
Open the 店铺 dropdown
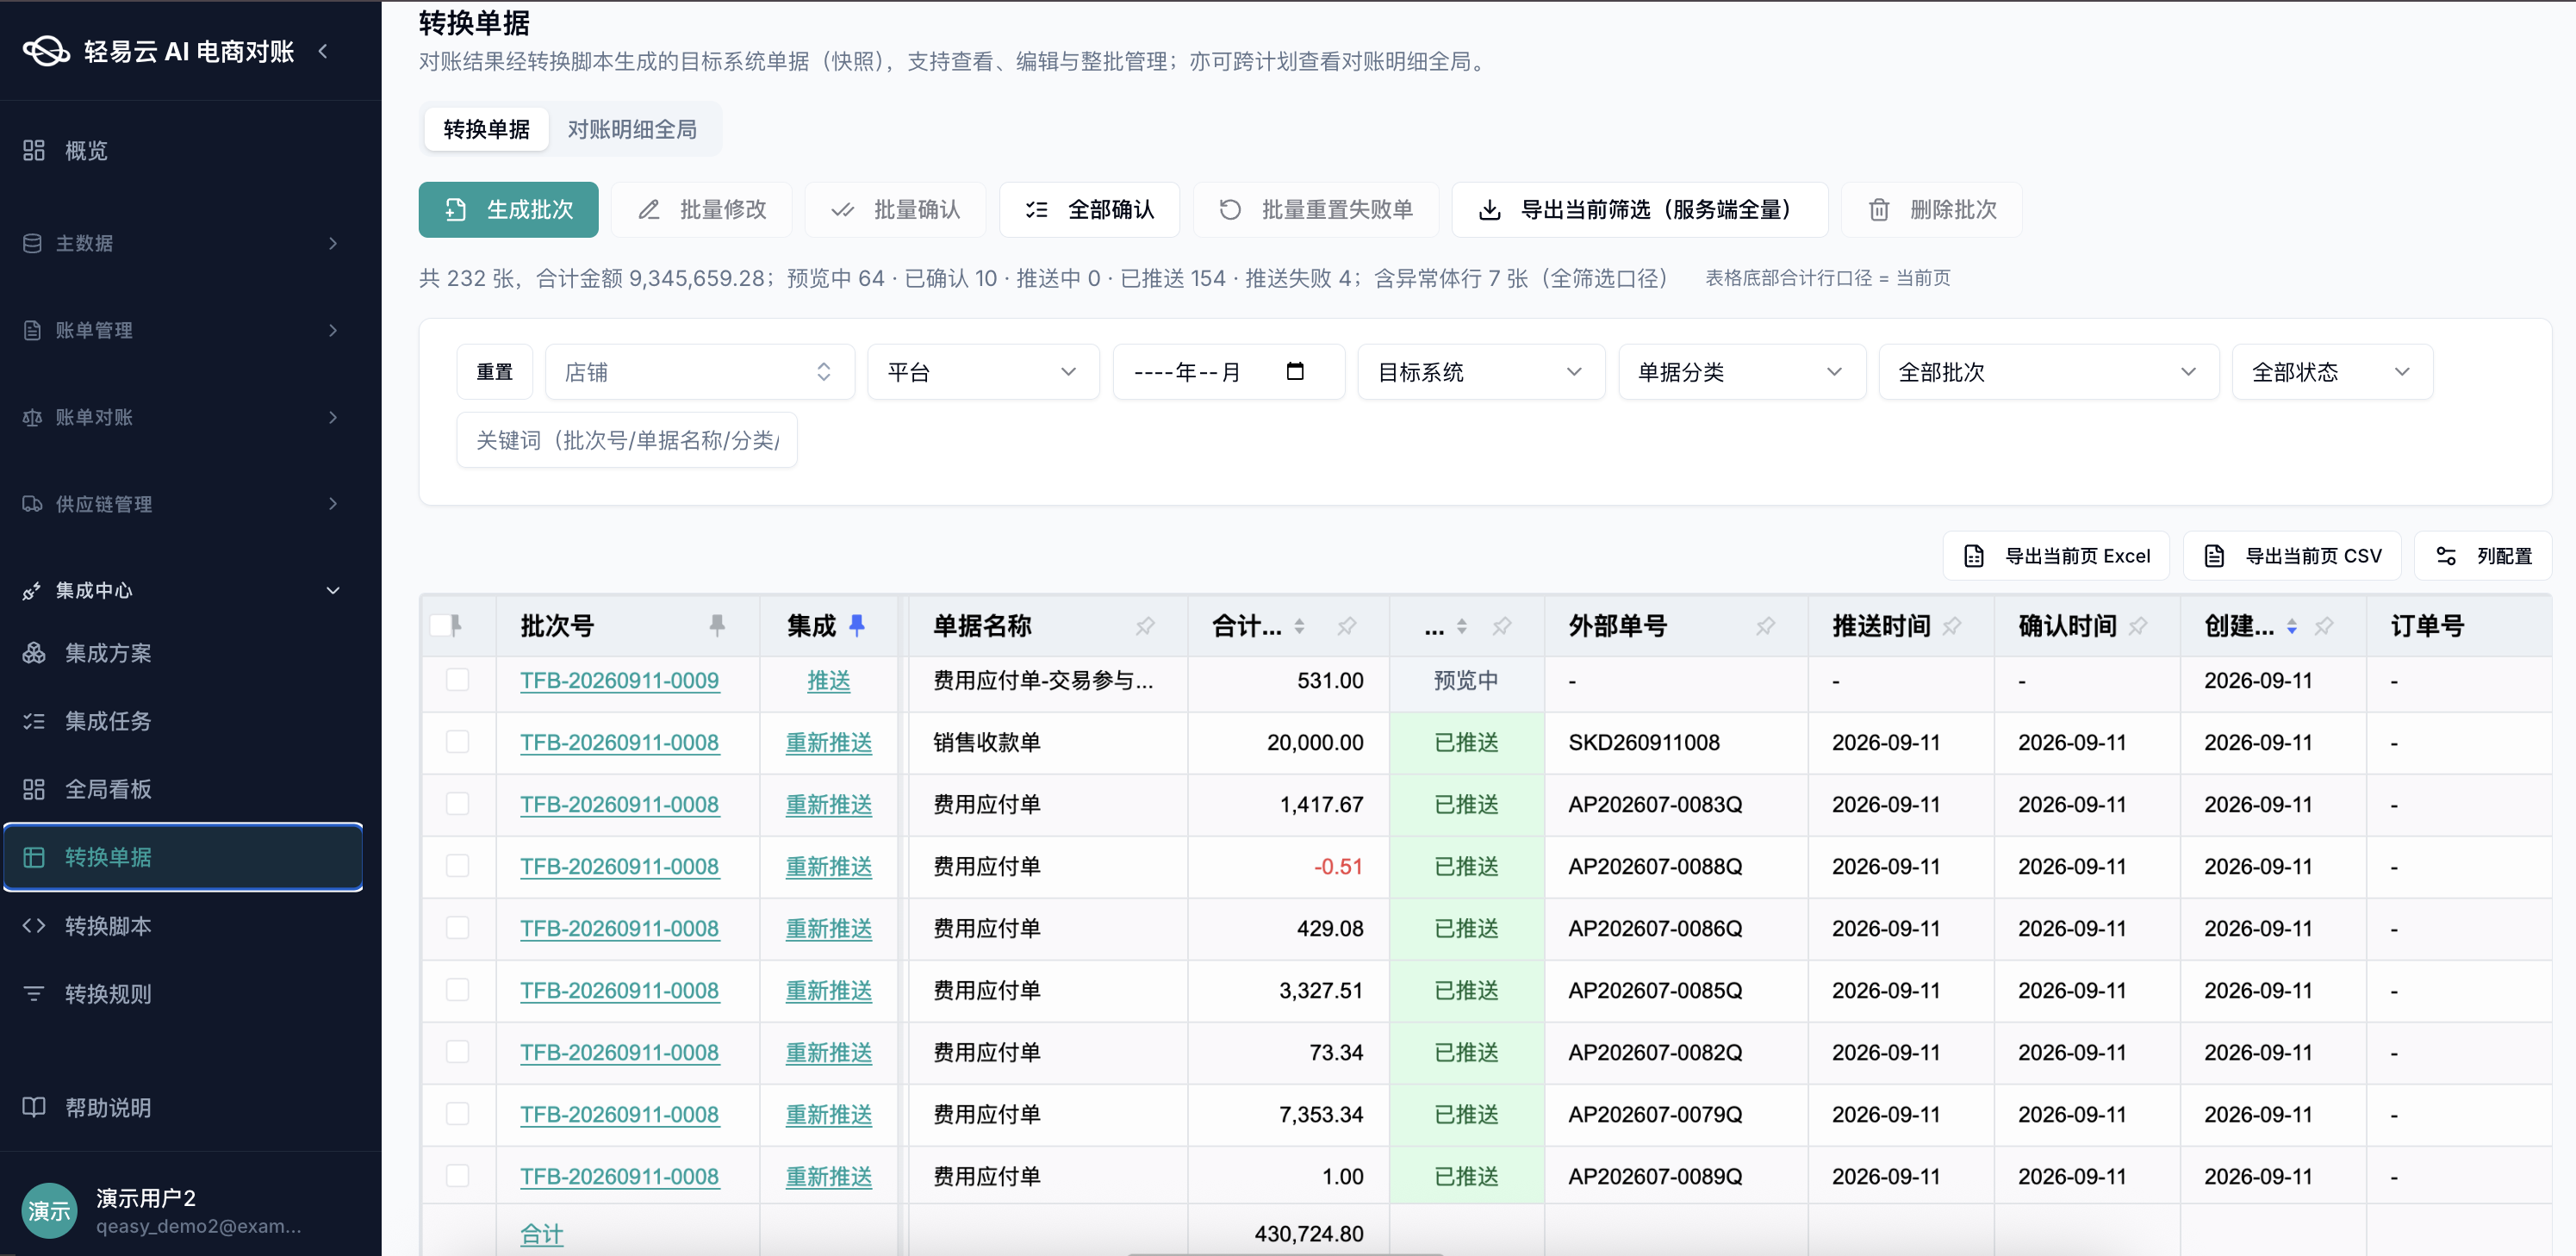pos(699,372)
